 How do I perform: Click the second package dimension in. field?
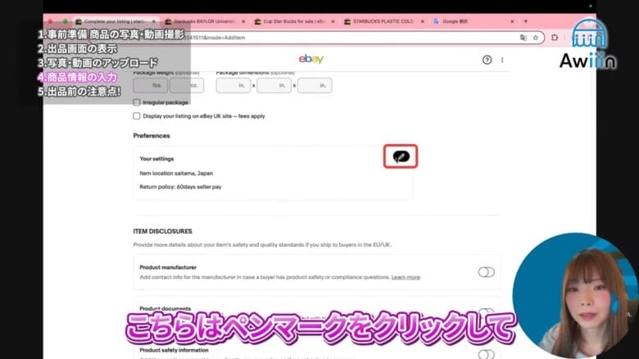274,85
